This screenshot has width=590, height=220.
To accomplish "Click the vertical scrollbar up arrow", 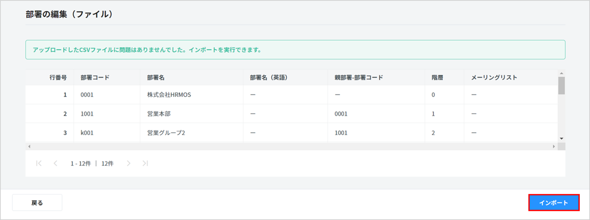I will pos(561,73).
